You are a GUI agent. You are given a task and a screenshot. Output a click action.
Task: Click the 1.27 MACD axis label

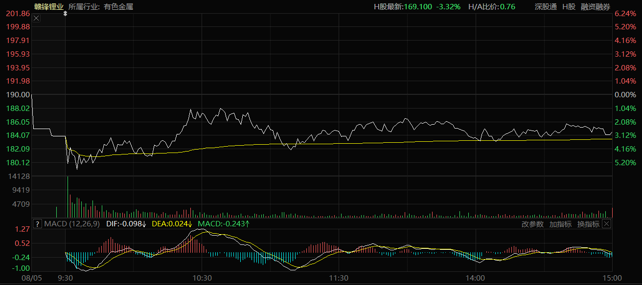click(x=23, y=229)
